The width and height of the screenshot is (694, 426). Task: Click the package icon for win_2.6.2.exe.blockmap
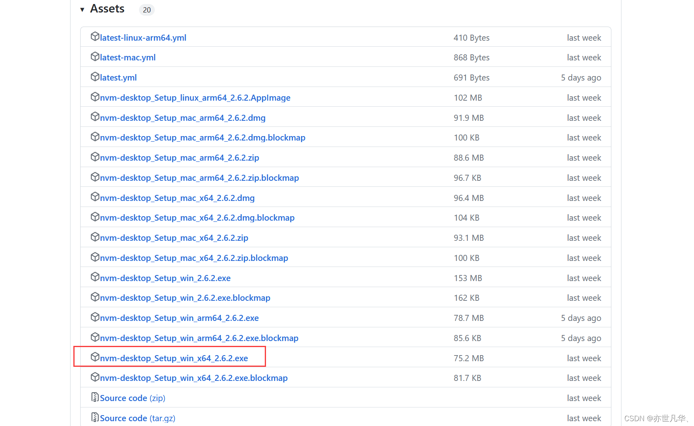tap(95, 297)
